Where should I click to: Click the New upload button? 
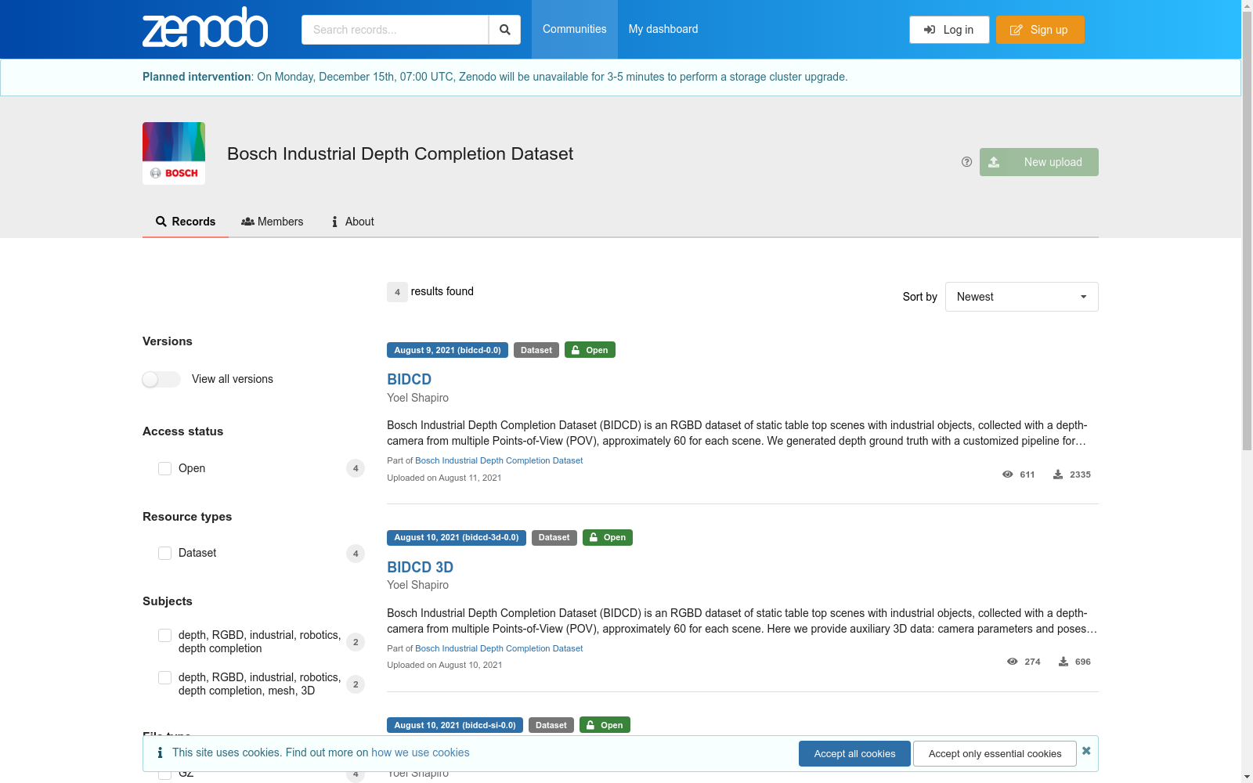1039,162
